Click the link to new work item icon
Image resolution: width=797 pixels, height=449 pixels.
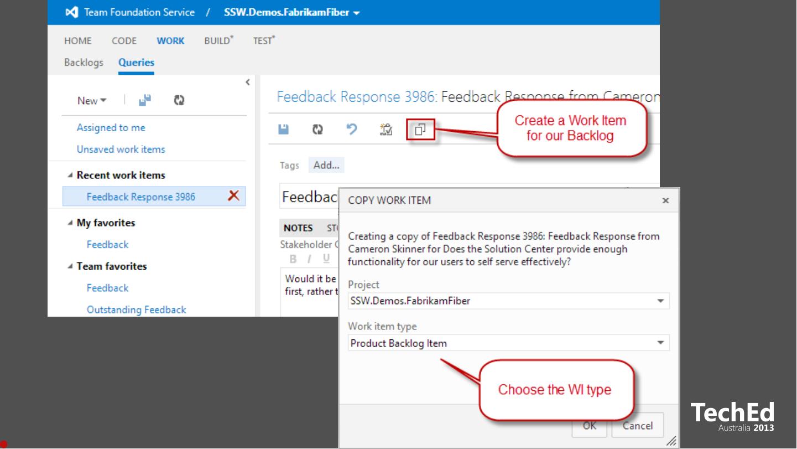[386, 130]
